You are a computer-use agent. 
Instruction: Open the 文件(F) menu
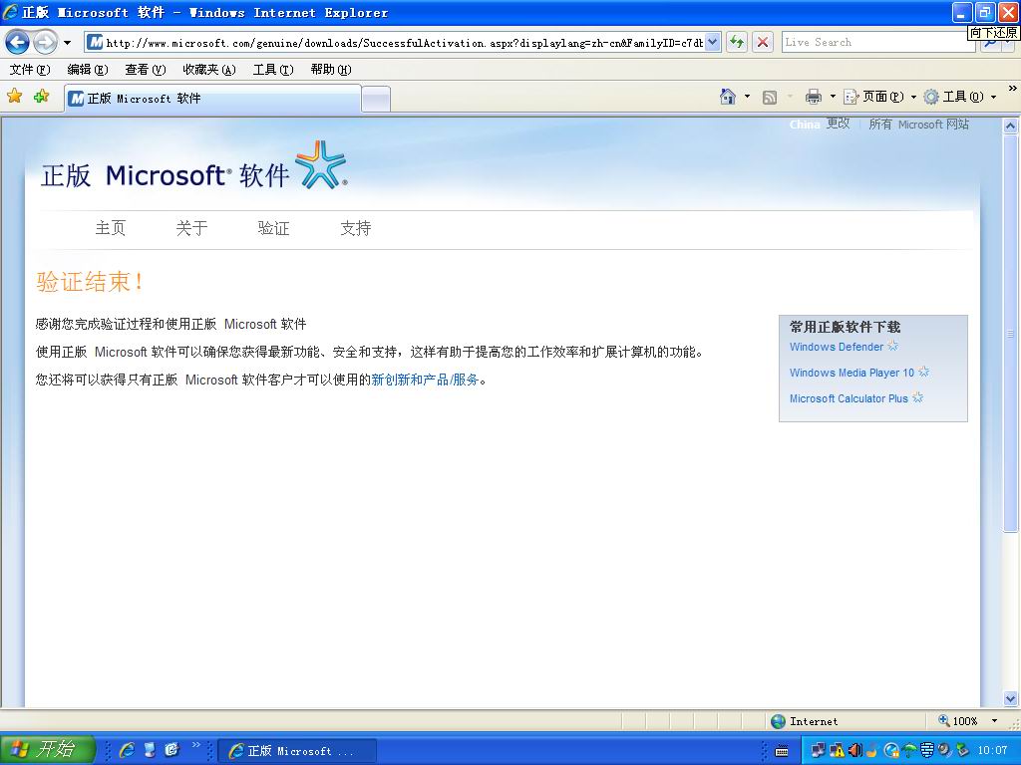tap(30, 69)
